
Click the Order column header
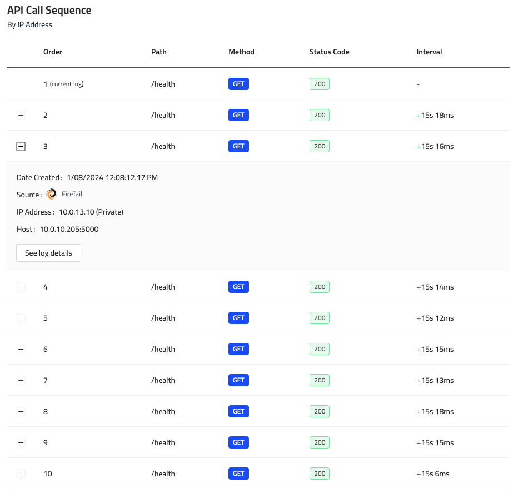[x=53, y=52]
